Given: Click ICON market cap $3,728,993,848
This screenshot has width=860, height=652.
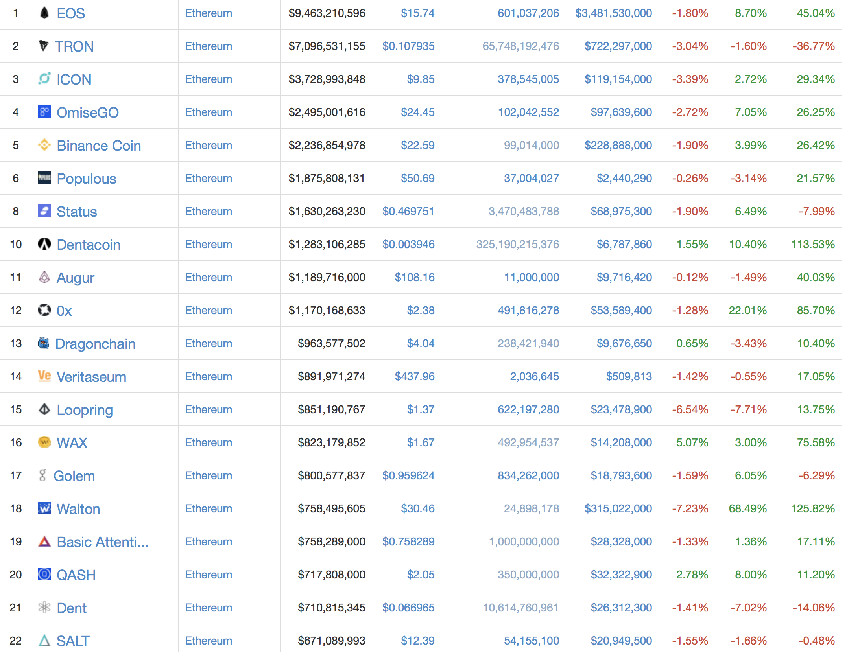Looking at the screenshot, I should click(327, 79).
